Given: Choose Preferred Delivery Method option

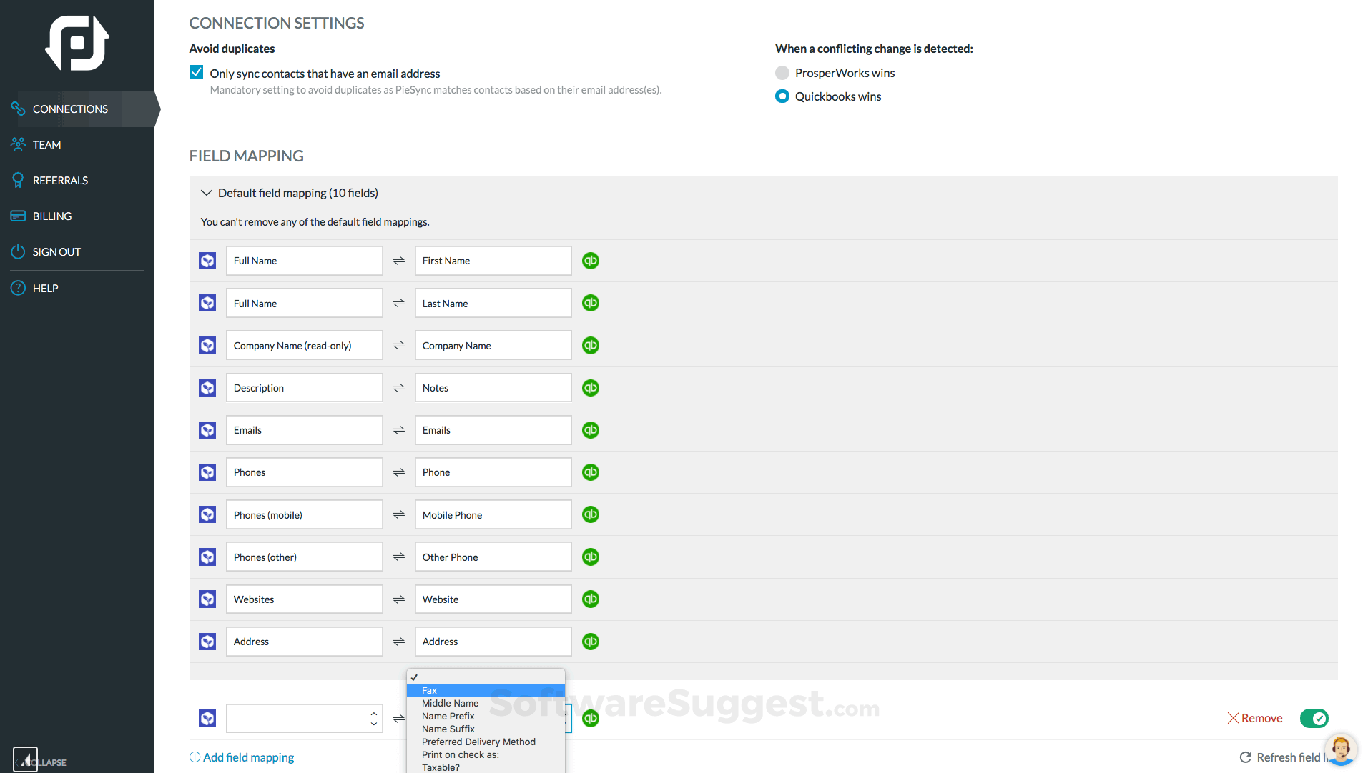Looking at the screenshot, I should pyautogui.click(x=486, y=742).
